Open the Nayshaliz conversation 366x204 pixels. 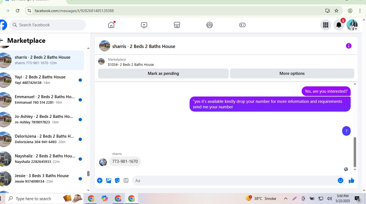click(x=42, y=159)
